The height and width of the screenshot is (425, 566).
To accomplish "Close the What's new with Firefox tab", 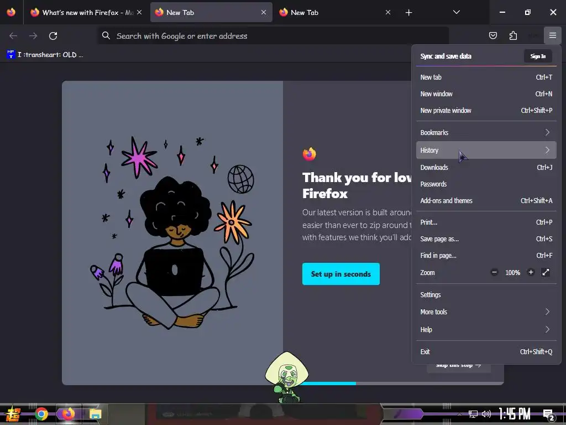I will tap(139, 12).
